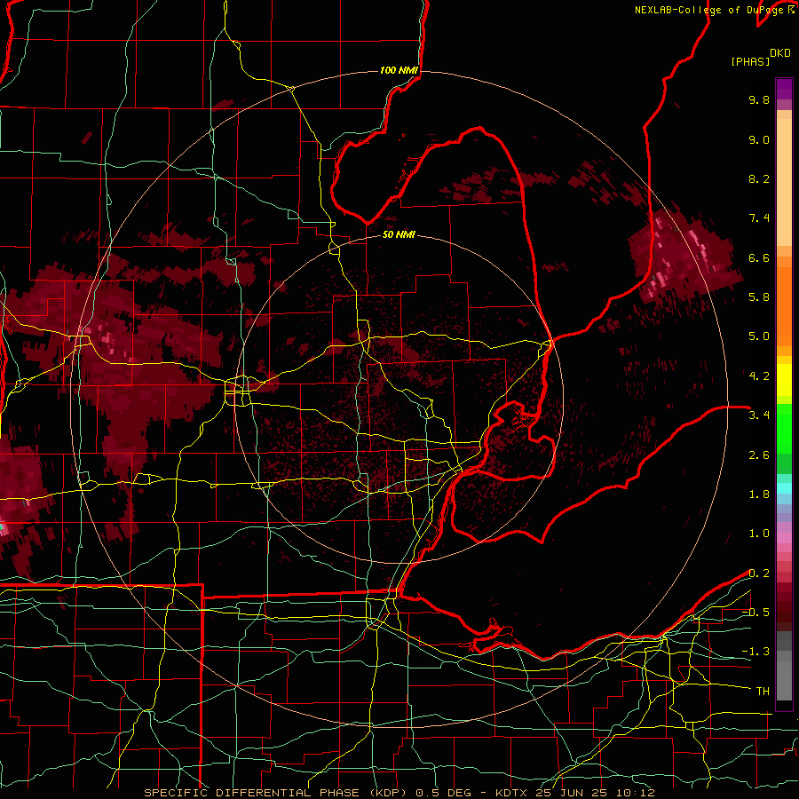Click the 9.0 value on the color scale
The height and width of the screenshot is (799, 799).
coord(759,139)
